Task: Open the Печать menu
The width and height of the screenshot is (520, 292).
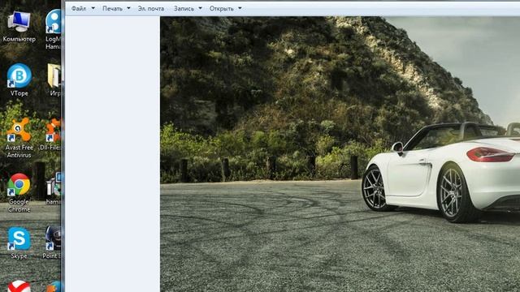Action: click(112, 9)
